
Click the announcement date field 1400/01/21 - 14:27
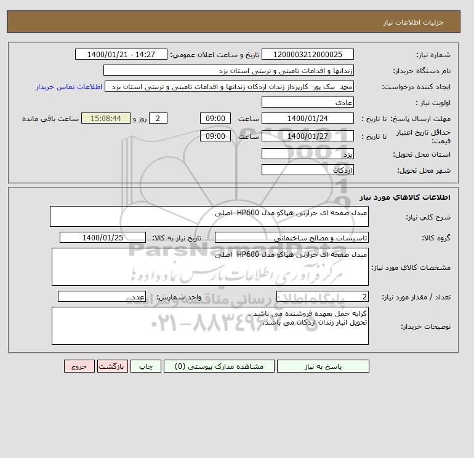(x=121, y=54)
